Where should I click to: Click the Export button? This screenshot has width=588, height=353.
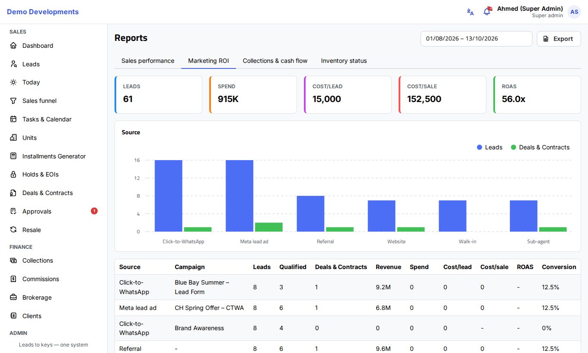point(559,39)
